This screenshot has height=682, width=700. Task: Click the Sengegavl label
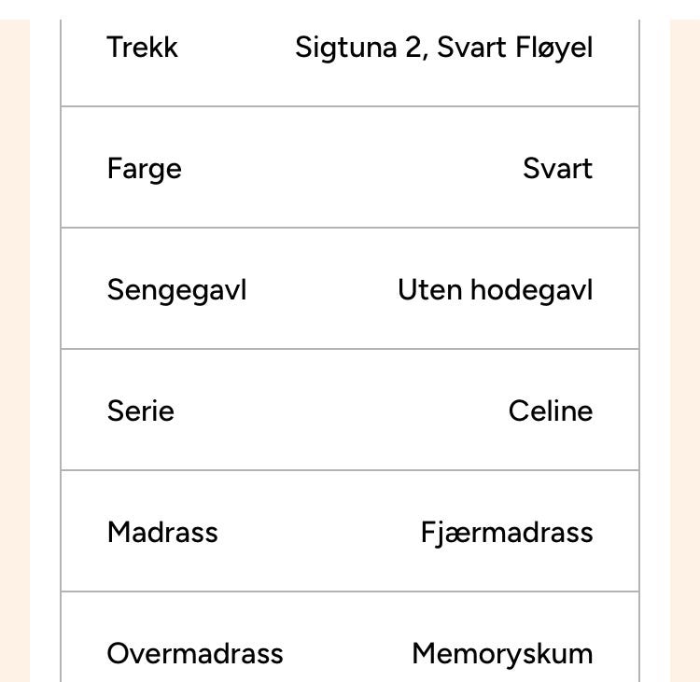pyautogui.click(x=176, y=291)
